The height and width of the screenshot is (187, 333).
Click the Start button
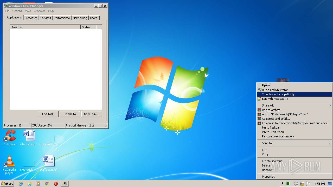pyautogui.click(x=7, y=184)
